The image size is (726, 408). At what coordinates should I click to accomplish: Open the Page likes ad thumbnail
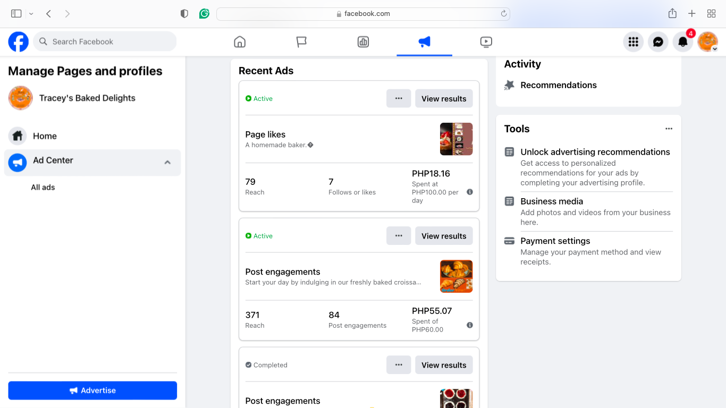pos(456,139)
